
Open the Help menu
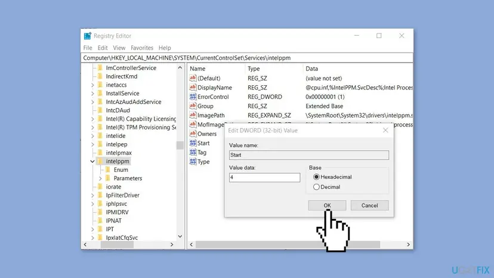(x=165, y=48)
